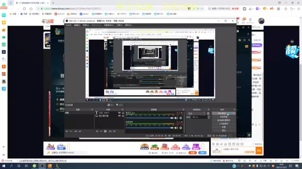Add a new source in OBS
The width and height of the screenshot is (302, 169).
click(97, 131)
